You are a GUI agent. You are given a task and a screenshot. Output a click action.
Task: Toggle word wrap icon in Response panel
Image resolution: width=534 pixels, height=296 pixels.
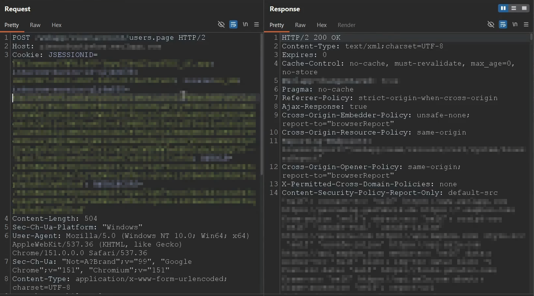coord(503,24)
